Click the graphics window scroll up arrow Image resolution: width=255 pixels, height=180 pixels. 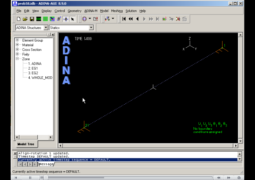pos(241,35)
